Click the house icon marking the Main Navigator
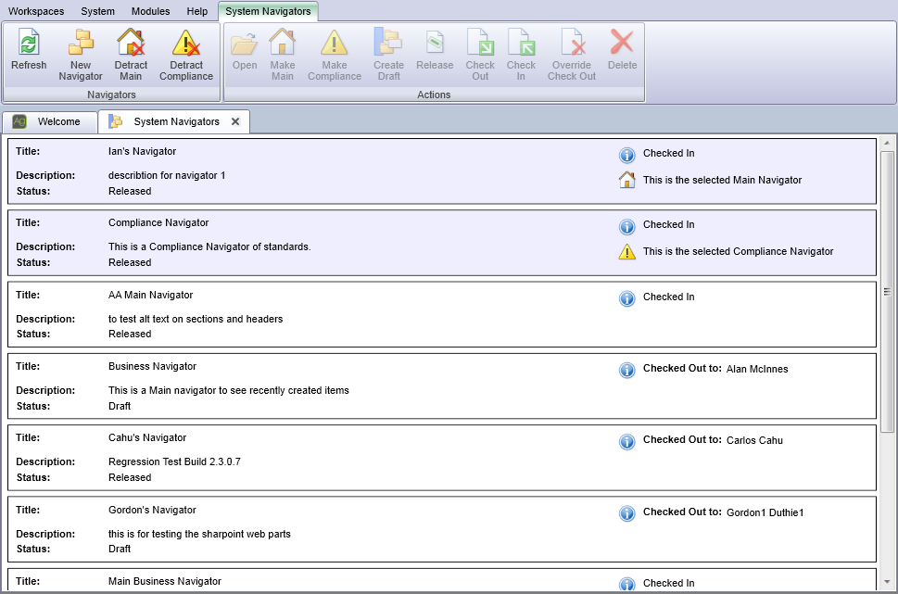898x594 pixels. pos(627,180)
